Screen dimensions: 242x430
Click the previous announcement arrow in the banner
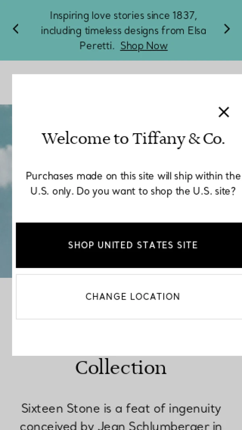coord(16,29)
